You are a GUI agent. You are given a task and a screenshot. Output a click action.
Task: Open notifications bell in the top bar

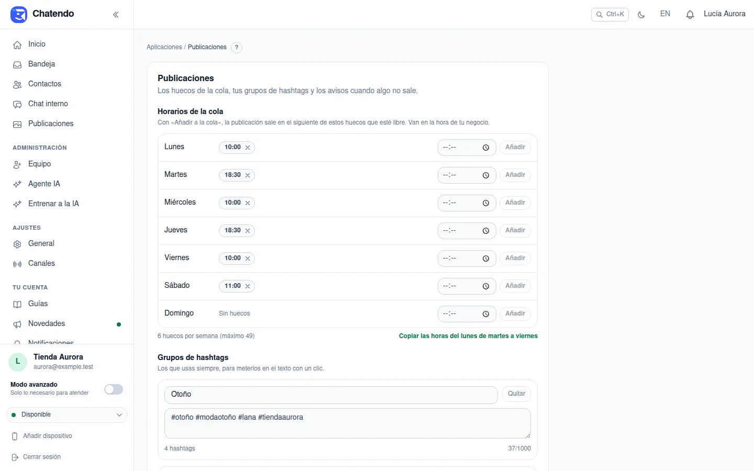[690, 15]
